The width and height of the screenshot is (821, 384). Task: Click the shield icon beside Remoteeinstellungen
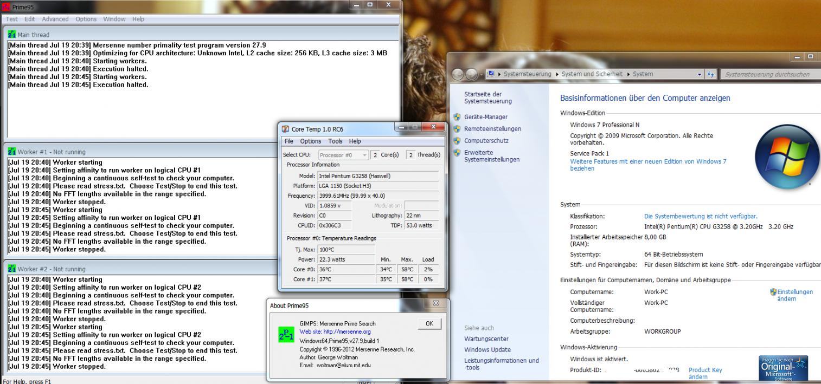coord(457,129)
